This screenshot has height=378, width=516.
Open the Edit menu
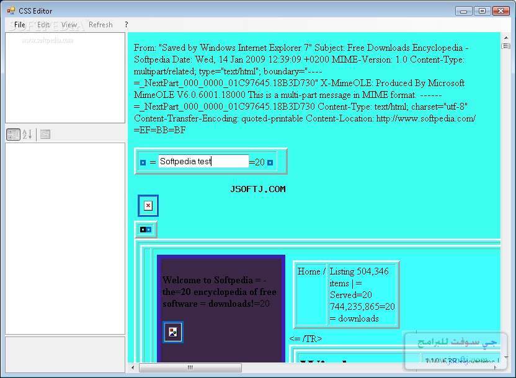click(x=43, y=25)
